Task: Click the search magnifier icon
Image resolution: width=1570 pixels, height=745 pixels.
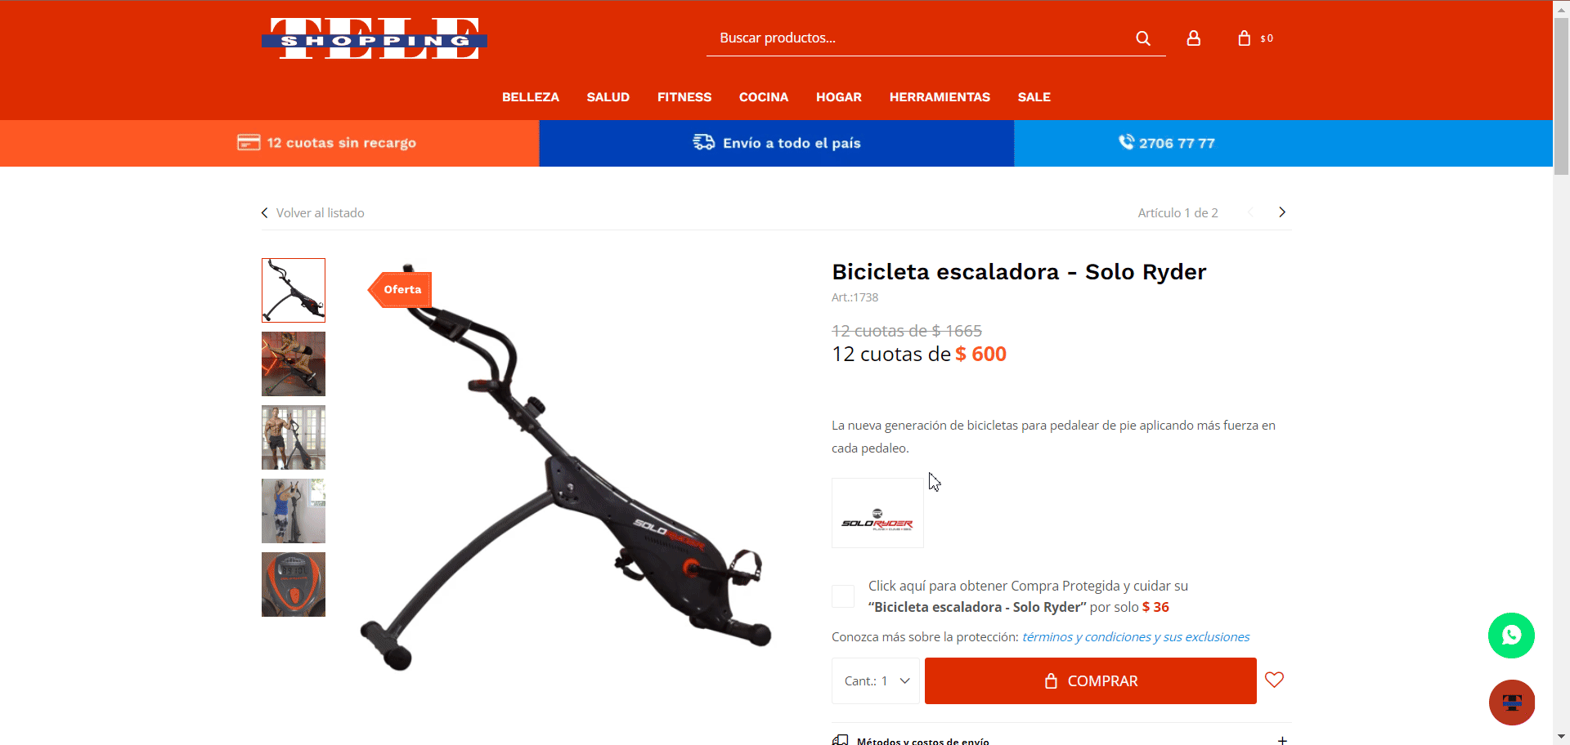Action: pos(1143,38)
